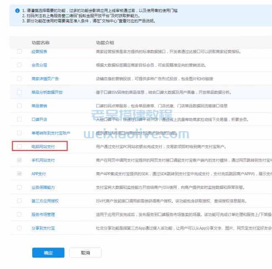The height and width of the screenshot is (269, 272).
Task: Click the description starting 基于口碑ISV回传的菜品信息
Action: [x=164, y=92]
